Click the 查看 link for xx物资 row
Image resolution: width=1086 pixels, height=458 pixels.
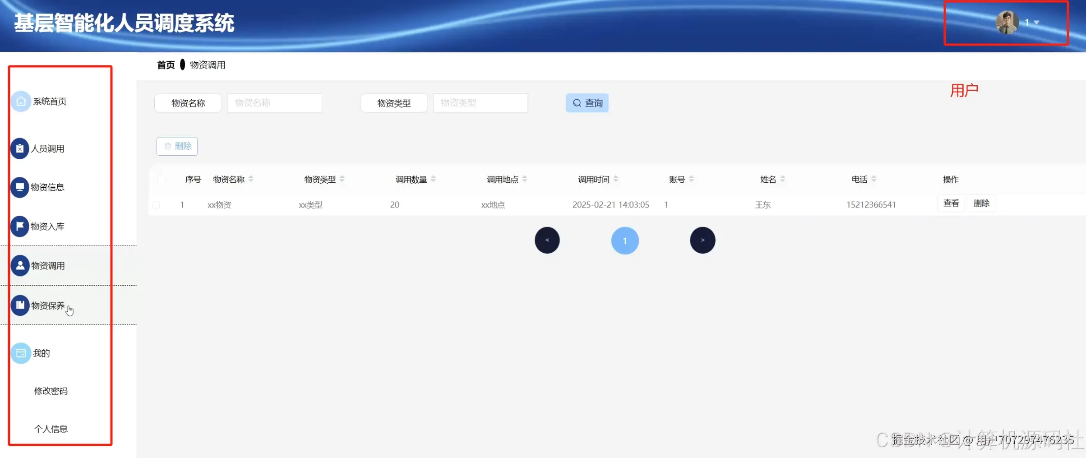[951, 203]
